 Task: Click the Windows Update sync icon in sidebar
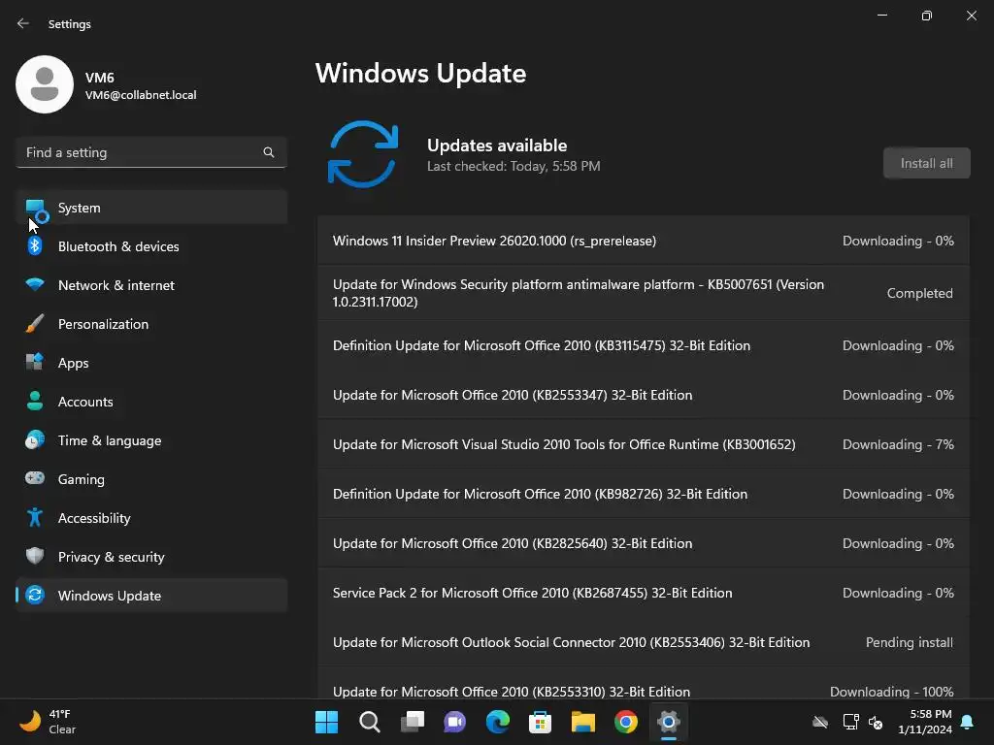point(35,595)
